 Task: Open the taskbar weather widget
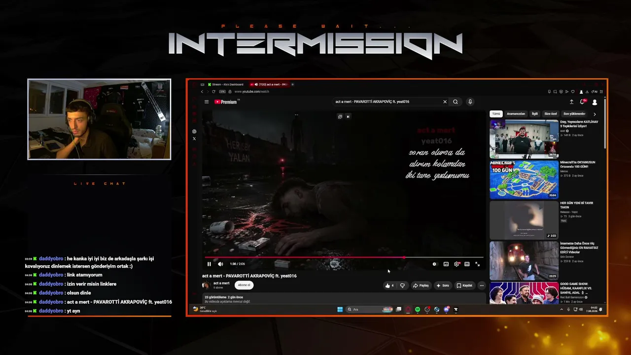(205, 310)
